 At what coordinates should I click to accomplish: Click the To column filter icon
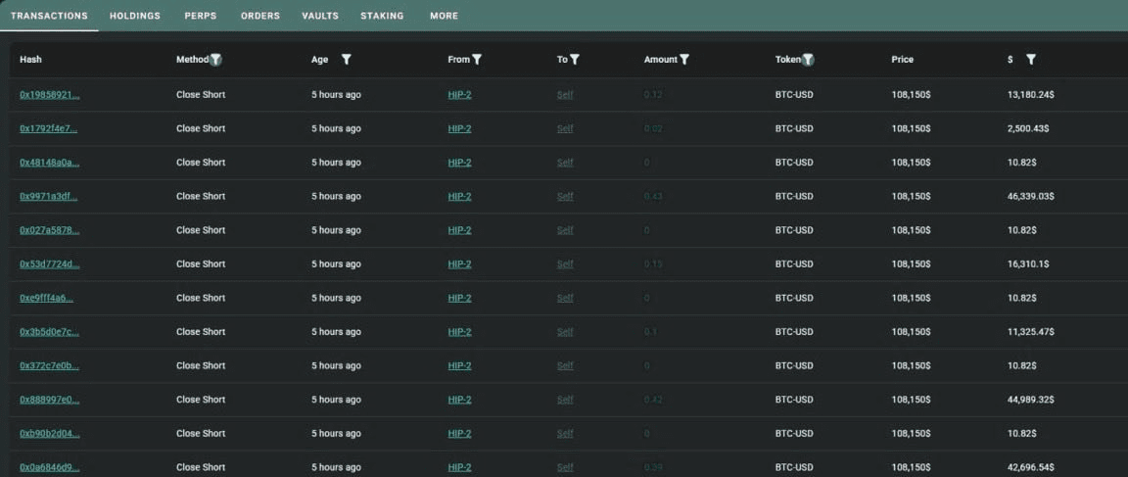(575, 60)
